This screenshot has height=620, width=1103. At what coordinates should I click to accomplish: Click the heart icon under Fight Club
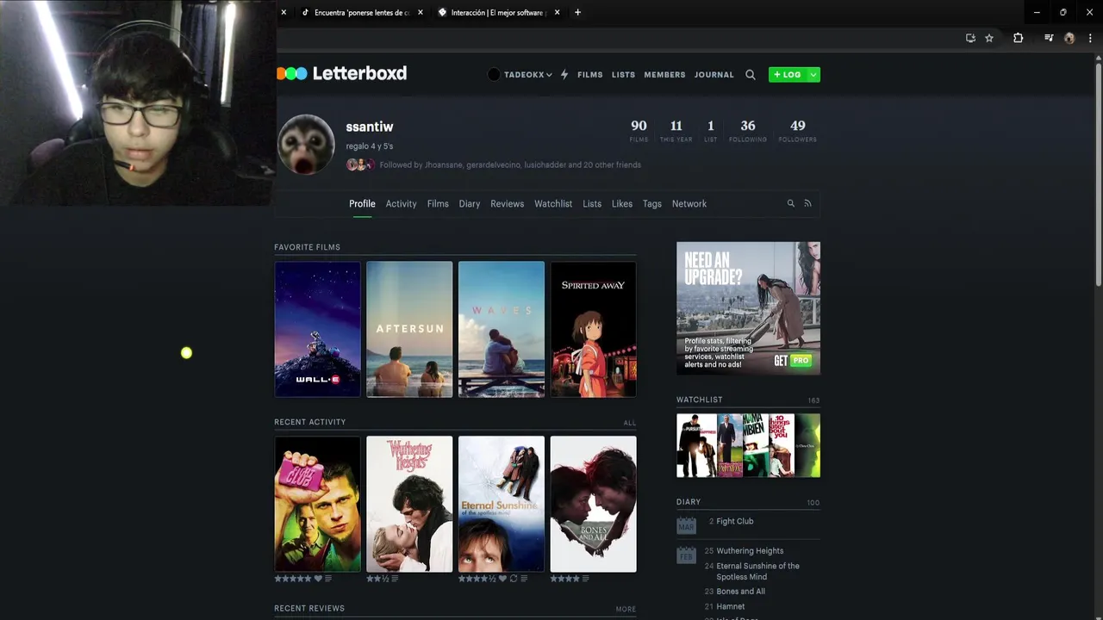pos(318,579)
